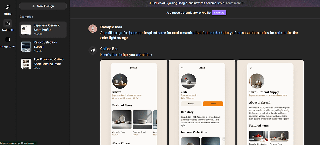This screenshot has width=320, height=145.
Task: Open the Image to UI tool
Action: 8,40
